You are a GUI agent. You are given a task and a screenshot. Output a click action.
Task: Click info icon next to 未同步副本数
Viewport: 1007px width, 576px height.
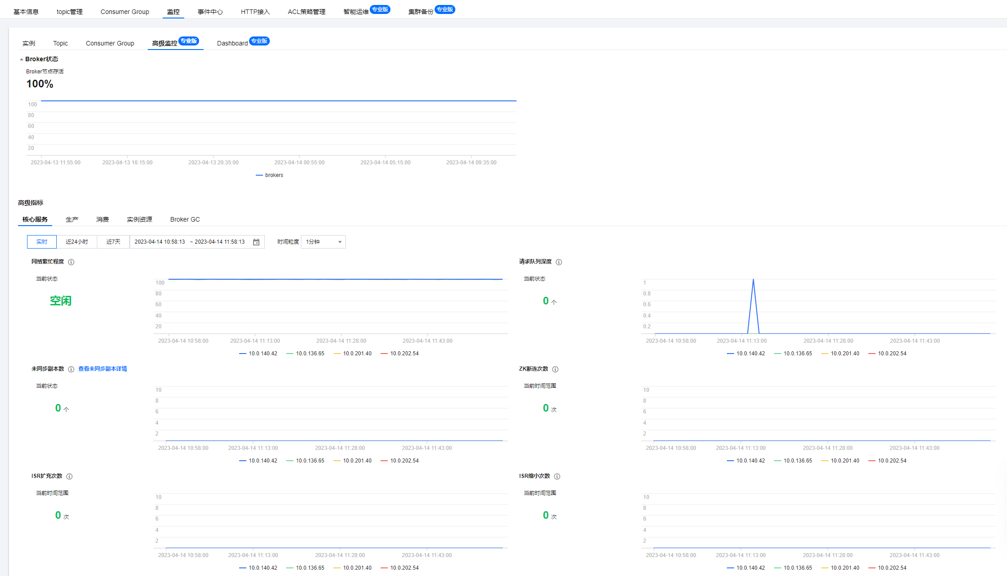(x=71, y=369)
